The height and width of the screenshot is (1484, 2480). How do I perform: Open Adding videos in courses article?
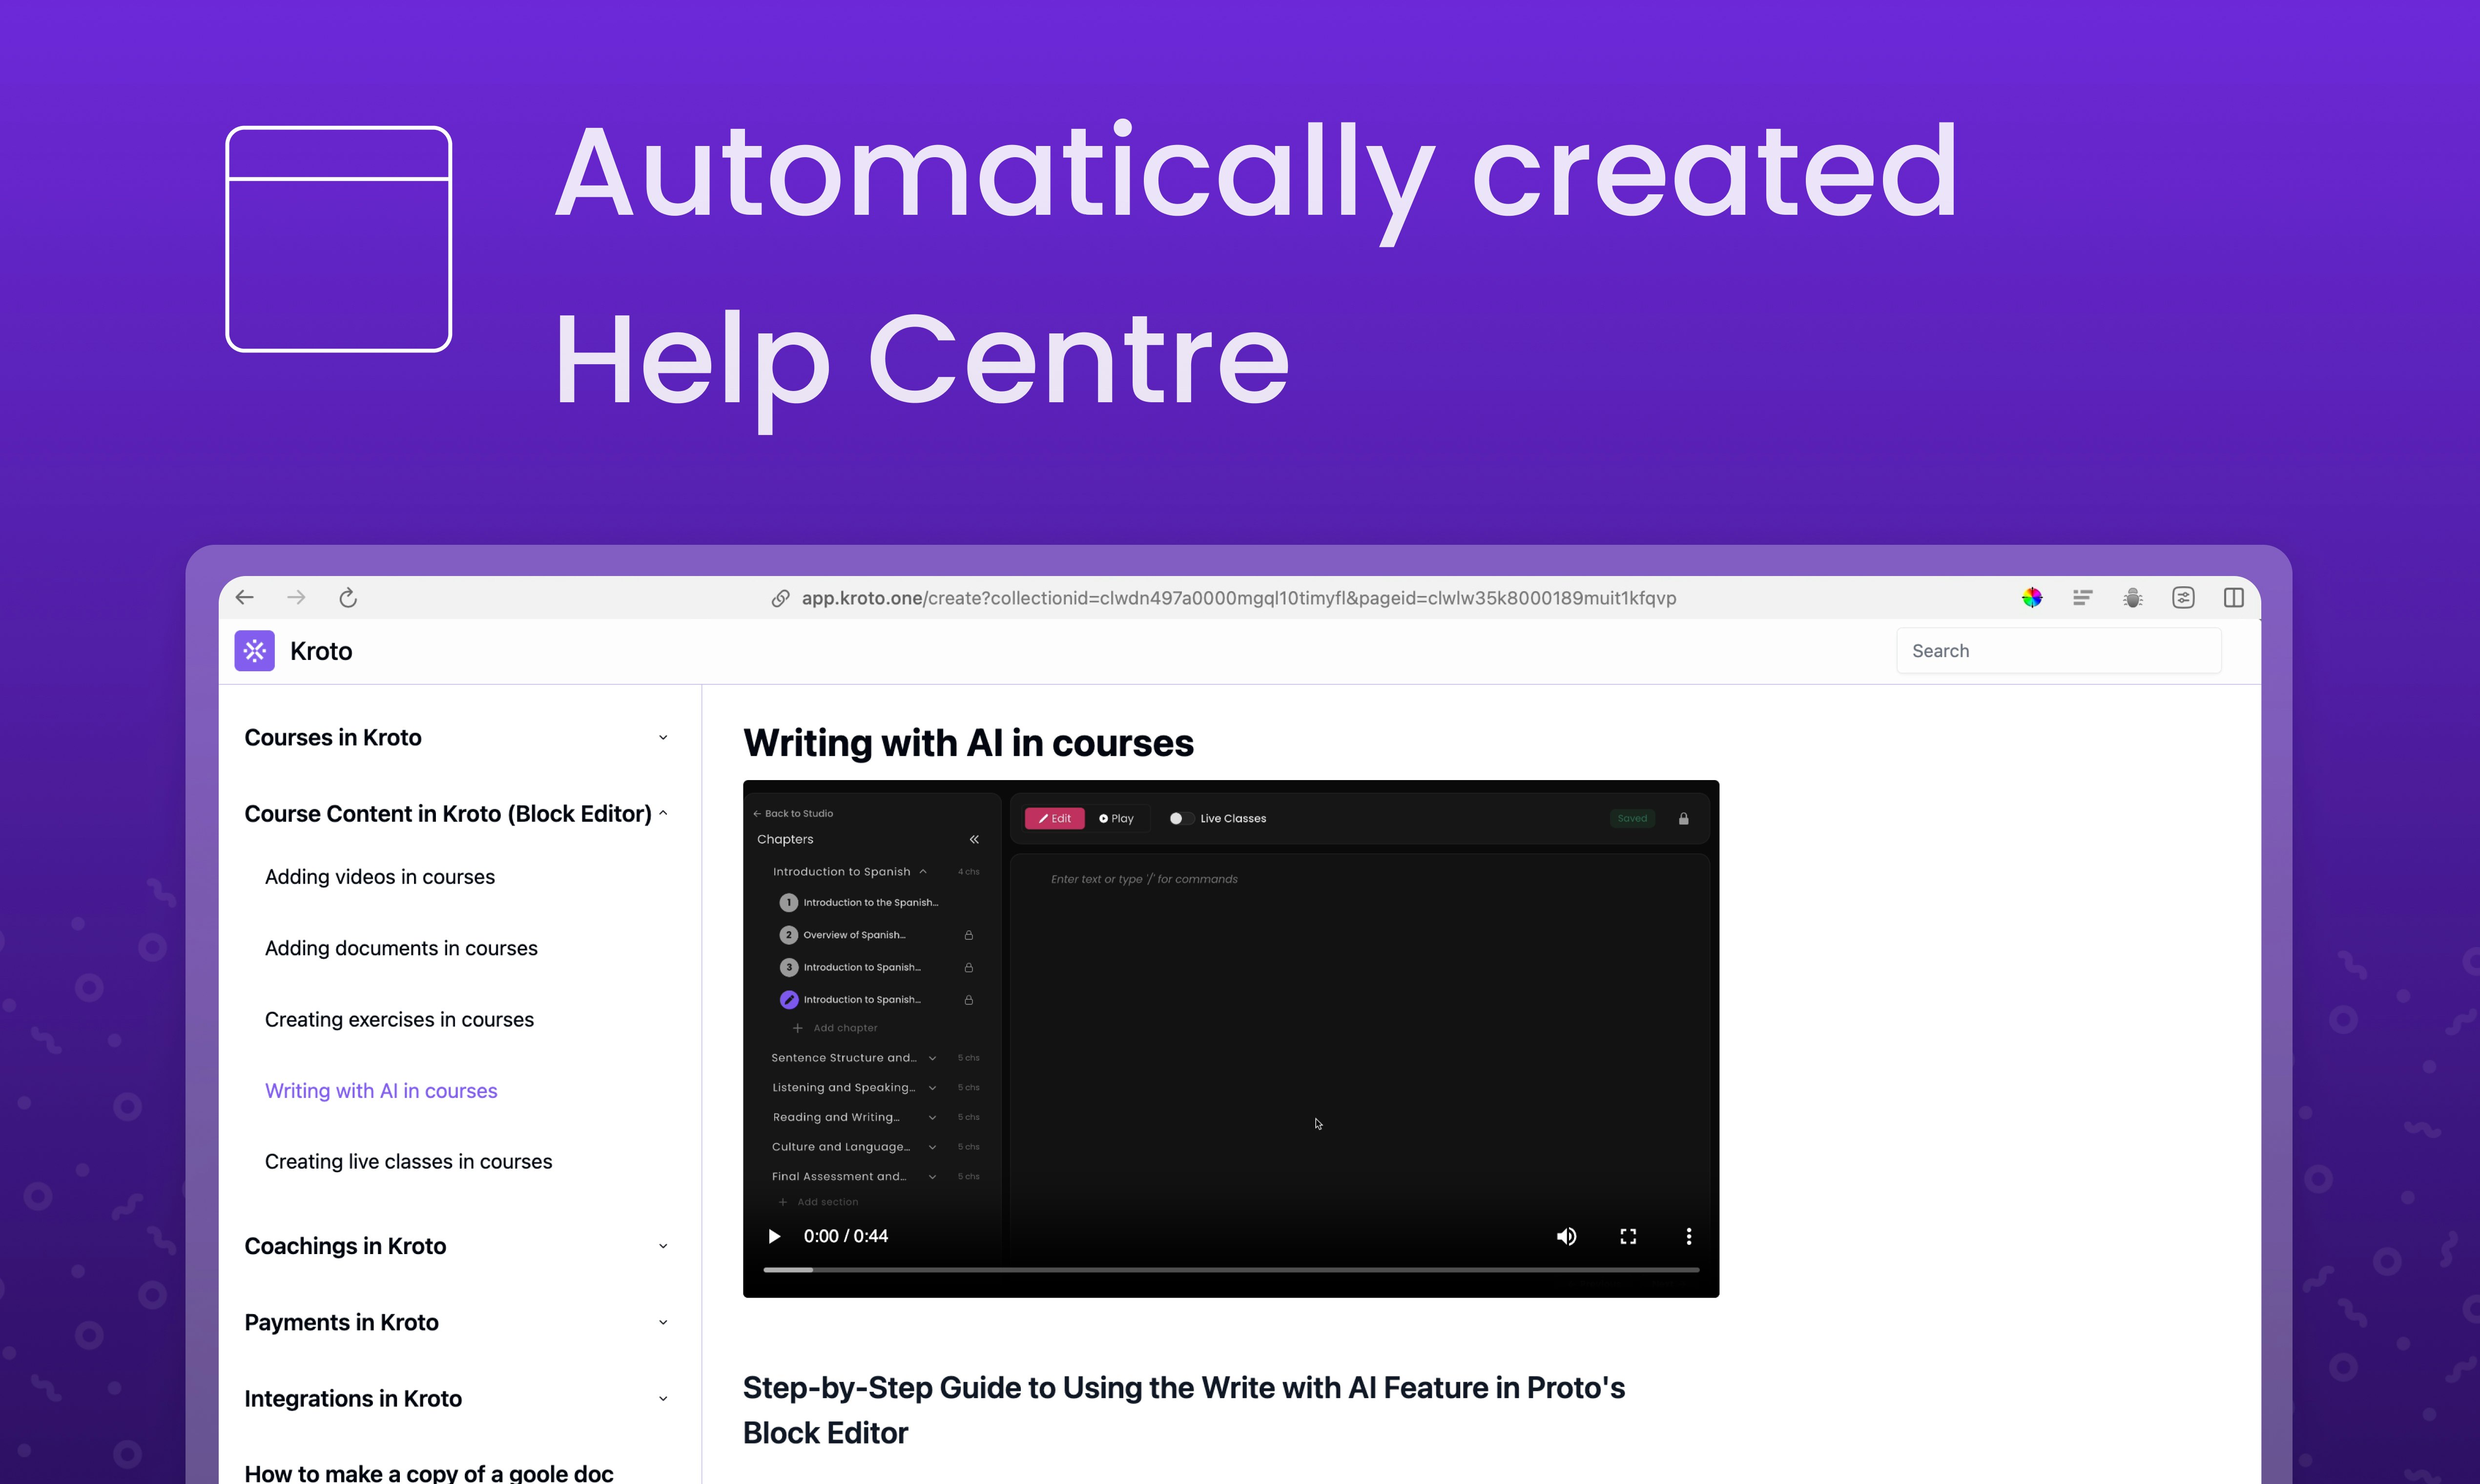379,877
